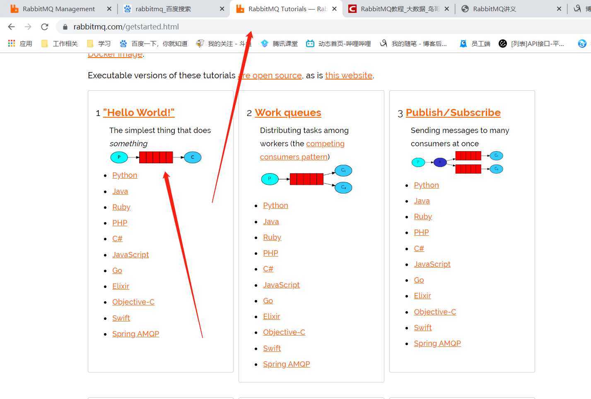Viewport: 591px width, 399px height.
Task: Open Swift under Work queues
Action: point(272,348)
